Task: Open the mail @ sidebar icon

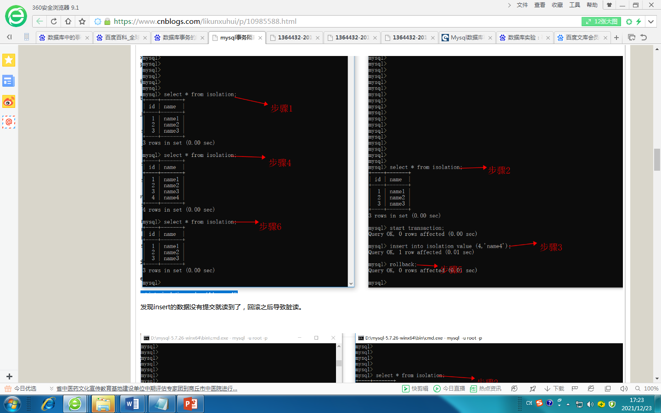Action: 9,122
